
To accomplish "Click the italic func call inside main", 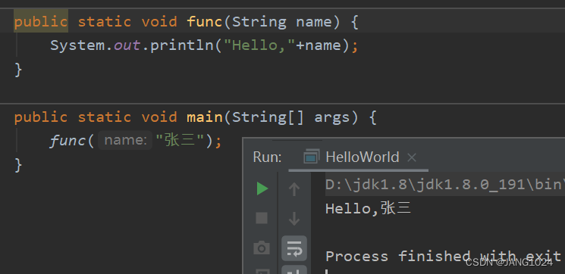I will (67, 141).
